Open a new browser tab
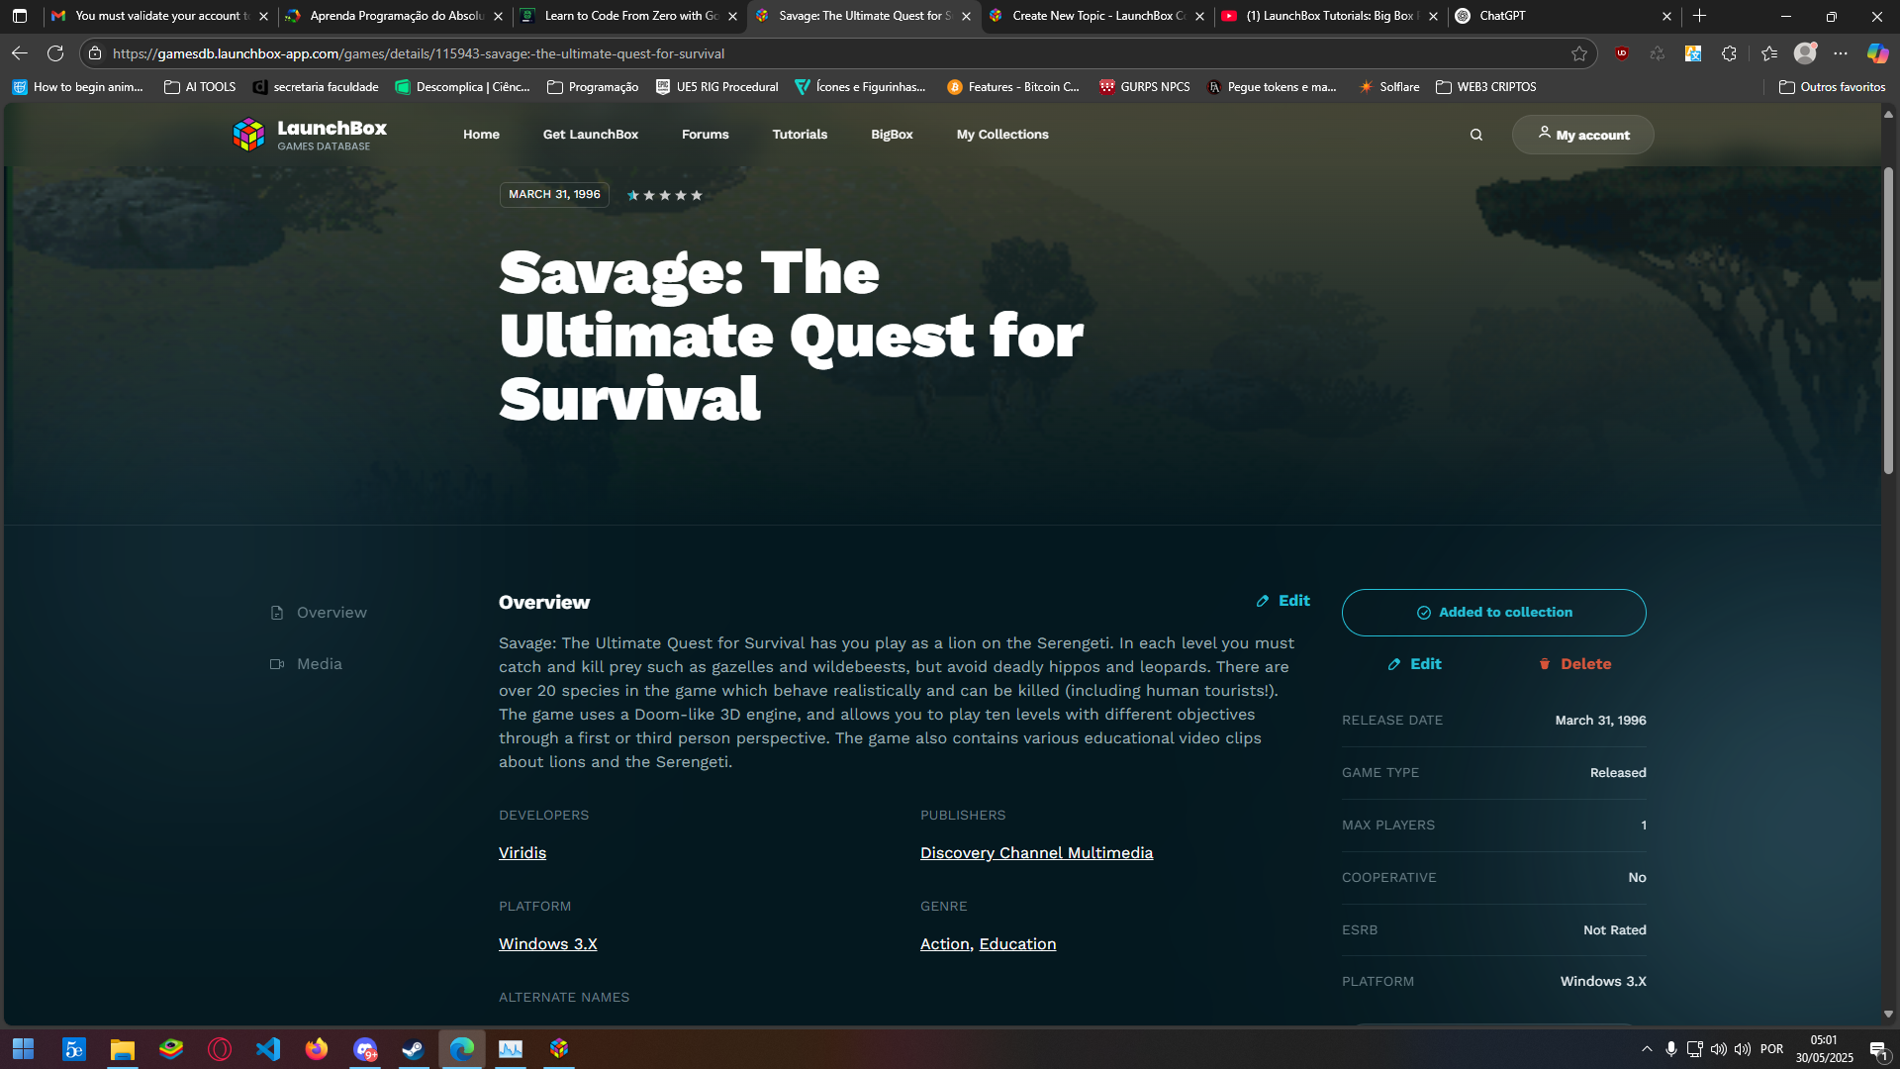Viewport: 1900px width, 1069px height. point(1700,16)
